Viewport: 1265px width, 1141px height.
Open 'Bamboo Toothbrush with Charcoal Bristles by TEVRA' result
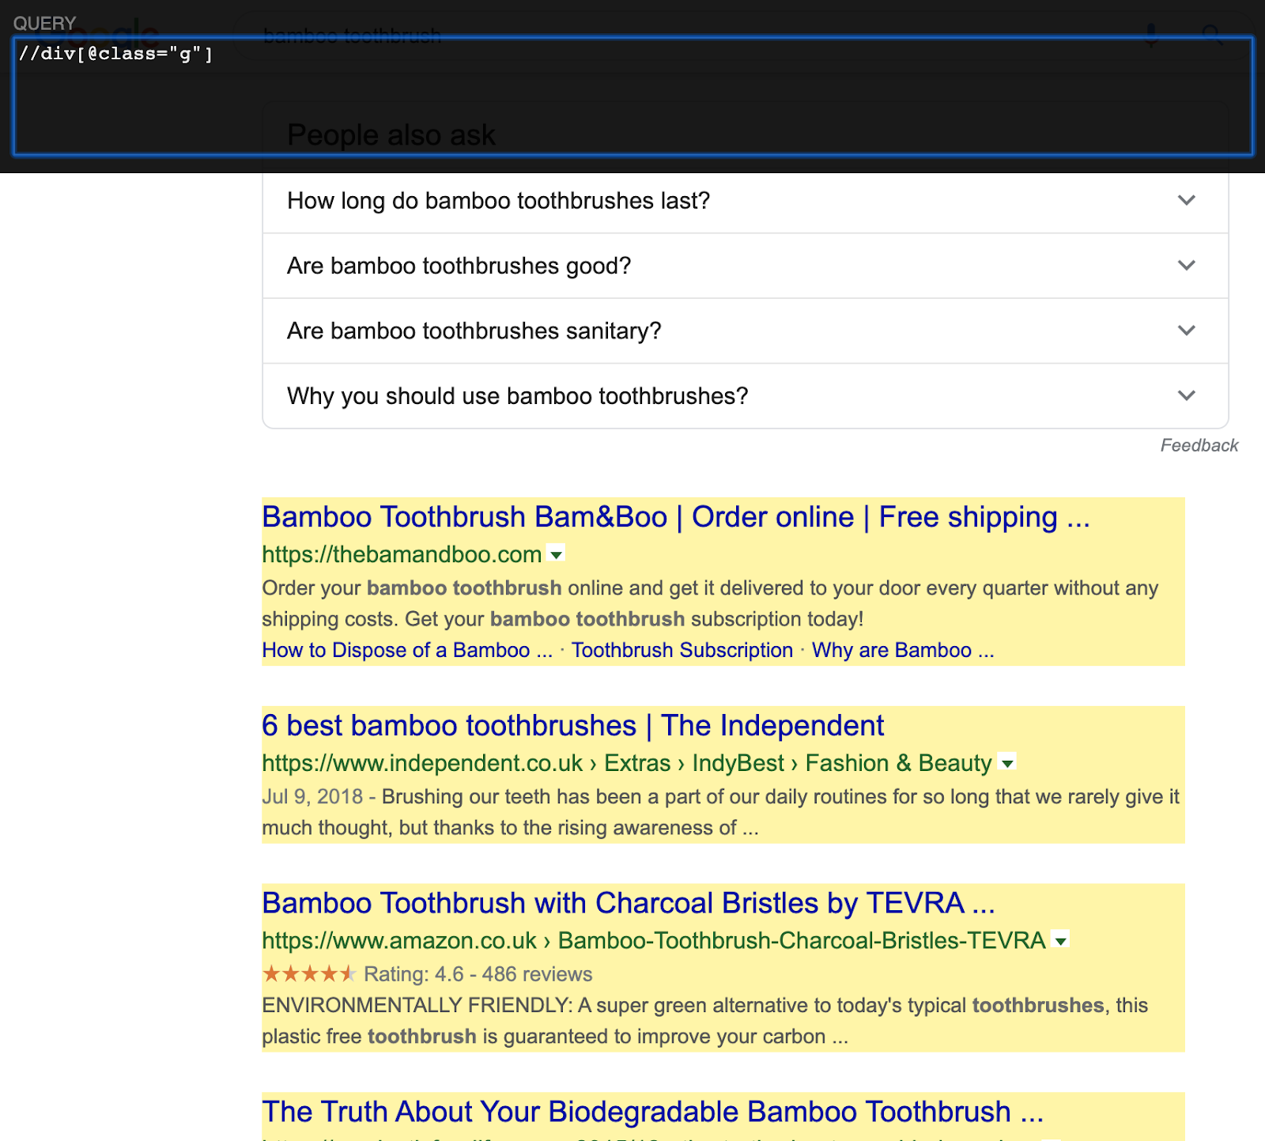pos(629,903)
